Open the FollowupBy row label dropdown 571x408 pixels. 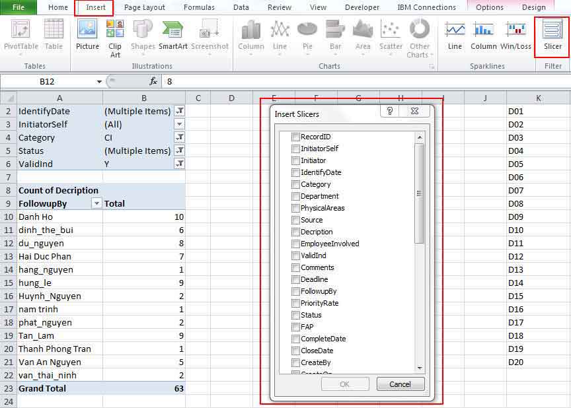96,203
